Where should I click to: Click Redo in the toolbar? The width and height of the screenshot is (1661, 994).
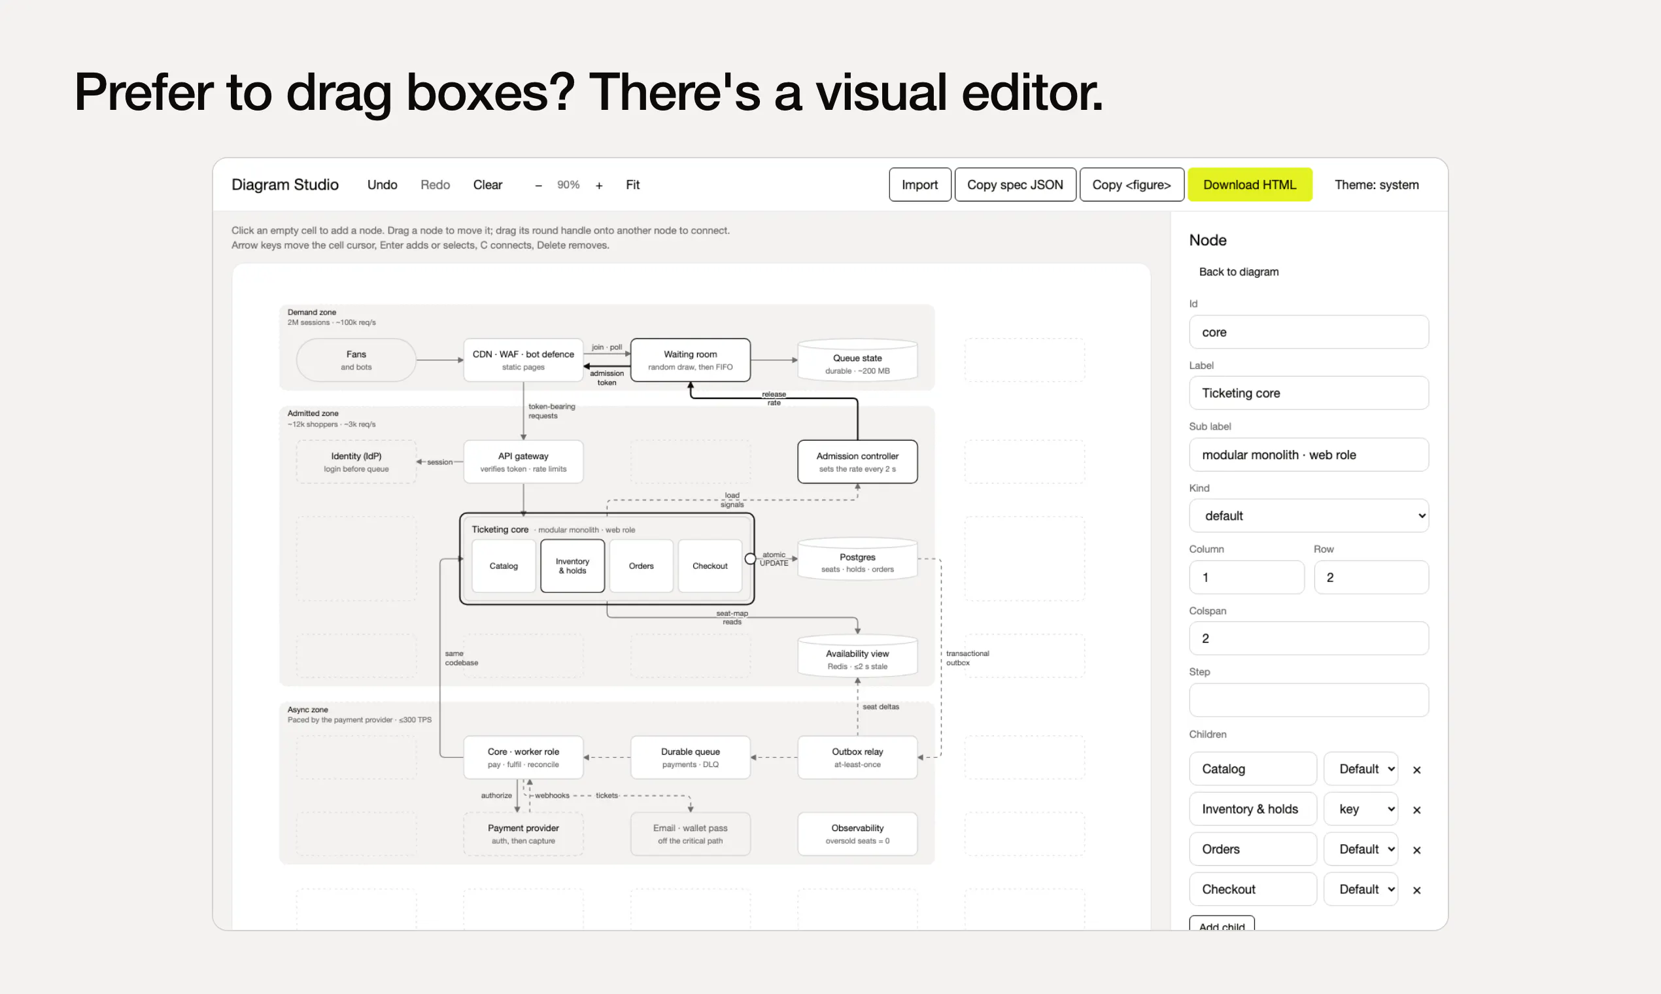coord(436,185)
